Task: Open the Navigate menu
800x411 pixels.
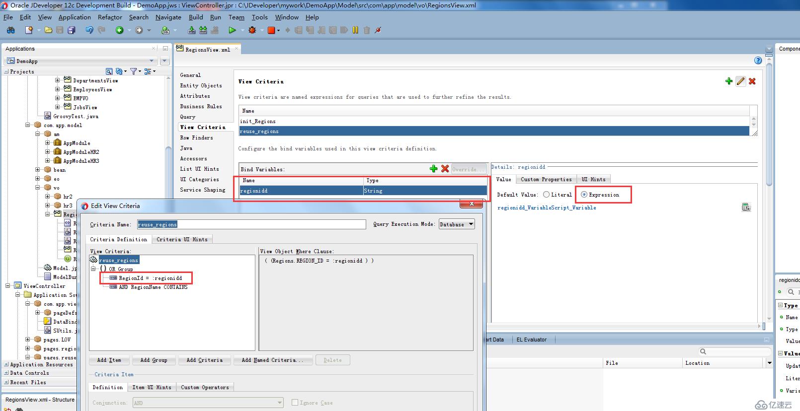Action: coord(168,17)
